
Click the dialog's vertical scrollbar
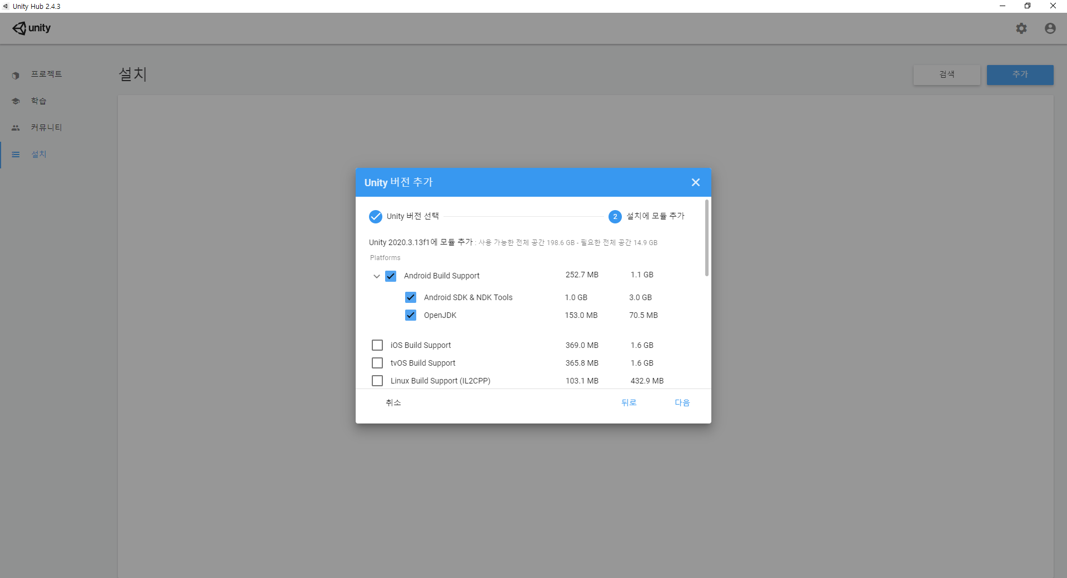(707, 238)
